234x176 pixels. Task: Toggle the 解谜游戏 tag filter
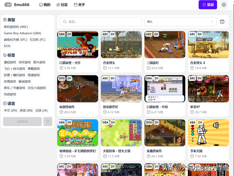pos(24,82)
